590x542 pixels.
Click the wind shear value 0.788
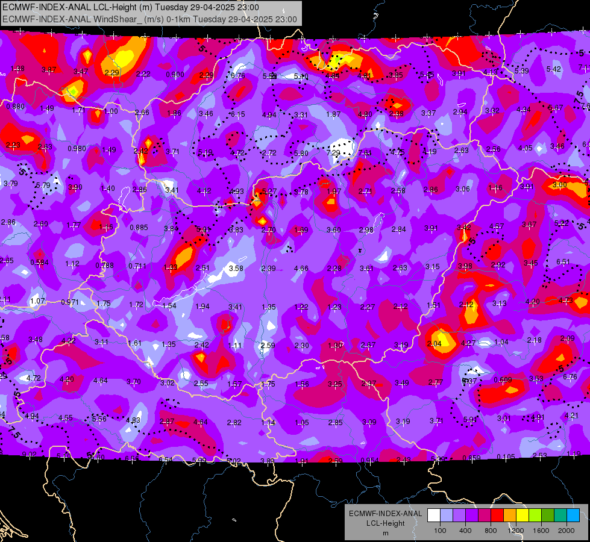tap(105, 265)
